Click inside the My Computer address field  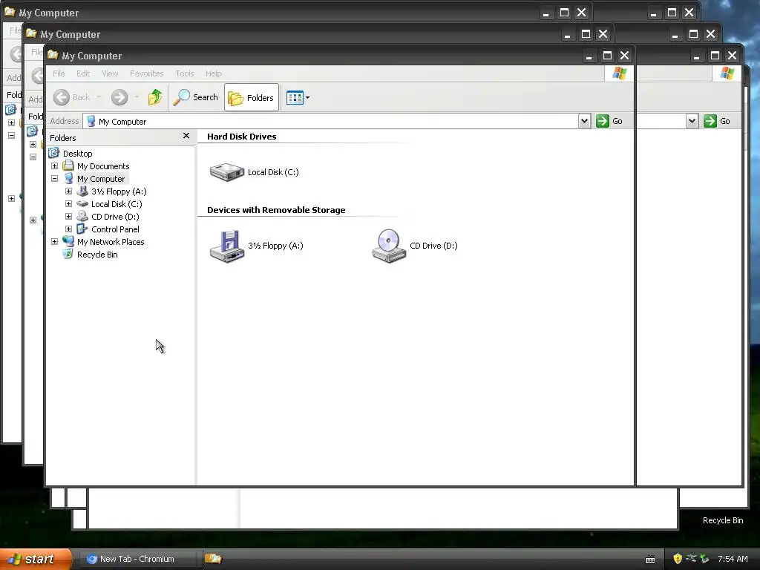(330, 121)
